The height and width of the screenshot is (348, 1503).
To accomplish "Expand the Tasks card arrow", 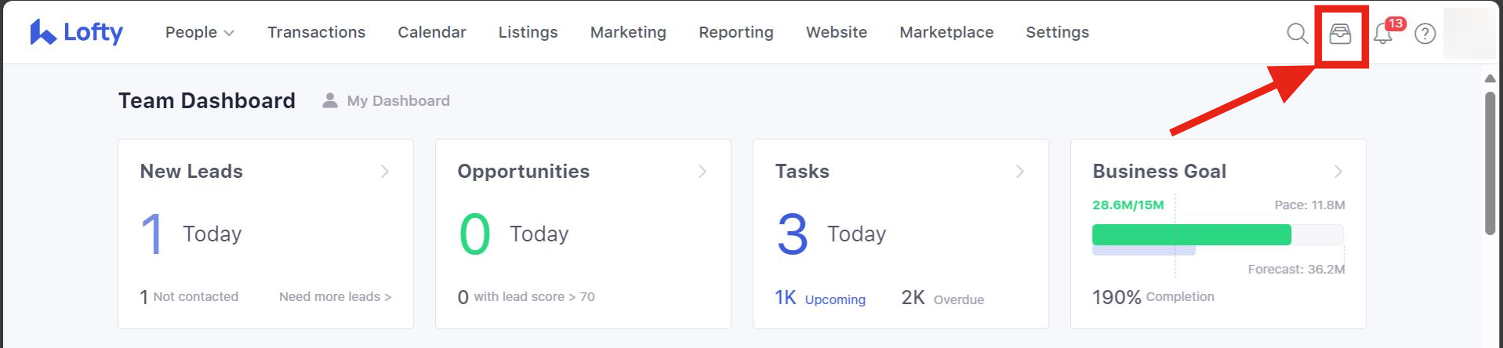I will (x=1020, y=171).
